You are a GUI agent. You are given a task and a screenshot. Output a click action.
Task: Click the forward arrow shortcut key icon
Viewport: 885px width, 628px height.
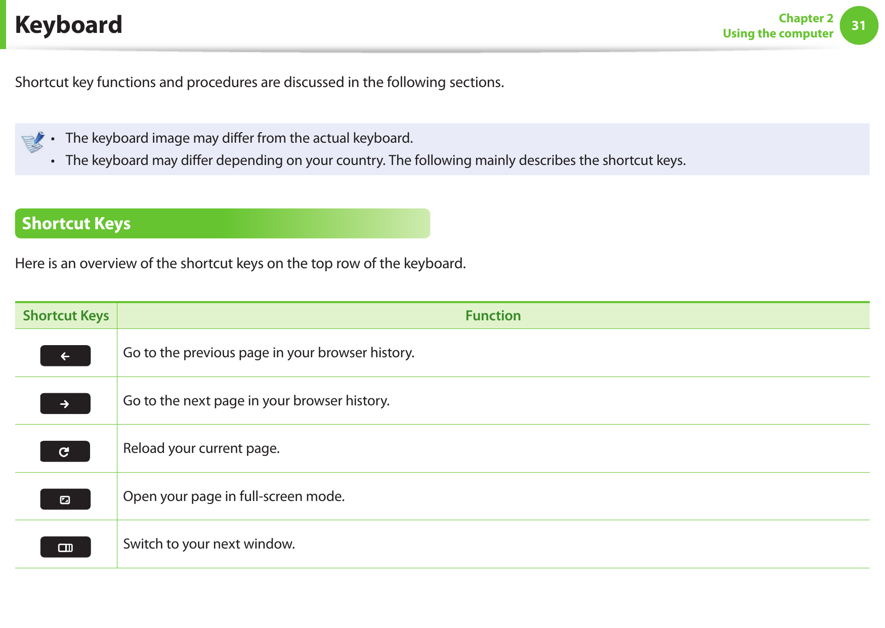65,403
